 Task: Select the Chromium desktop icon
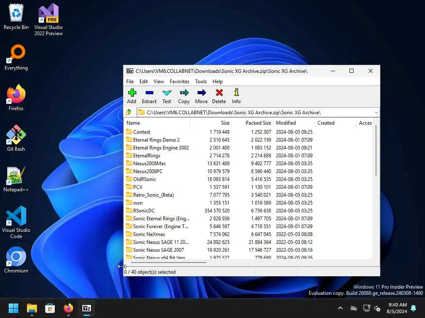16,260
